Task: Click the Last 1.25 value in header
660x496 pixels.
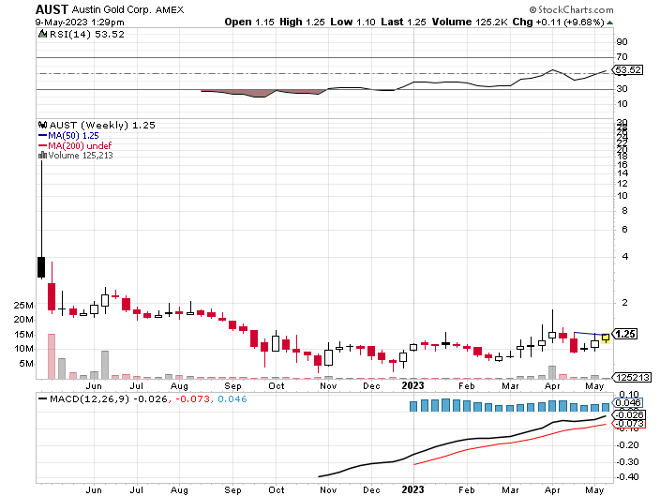Action: click(x=404, y=22)
